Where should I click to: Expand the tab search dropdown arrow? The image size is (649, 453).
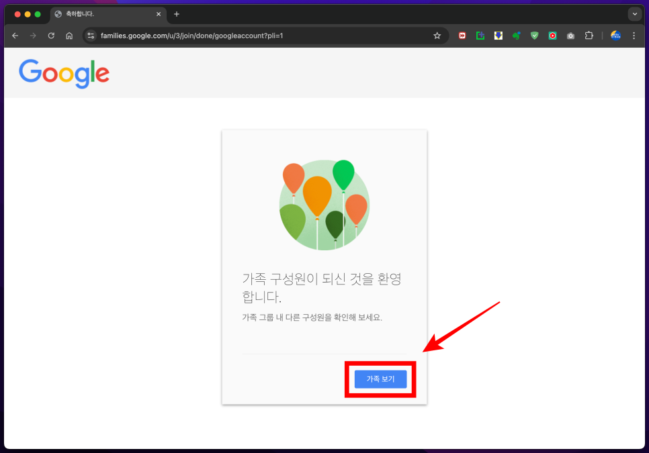click(x=634, y=14)
